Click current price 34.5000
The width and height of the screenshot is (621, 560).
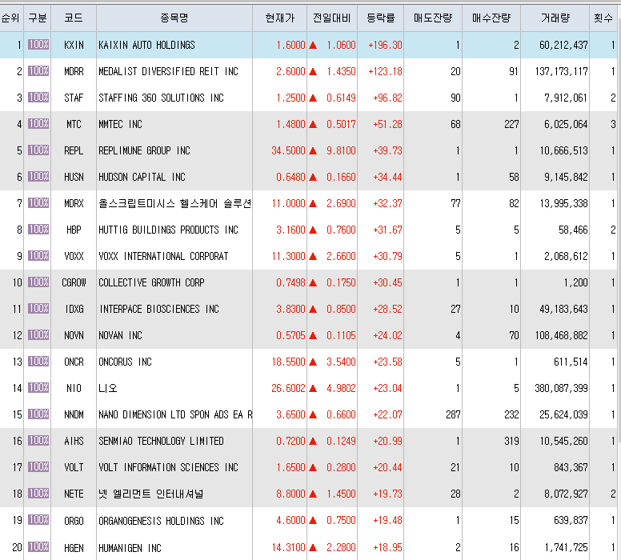coord(288,151)
